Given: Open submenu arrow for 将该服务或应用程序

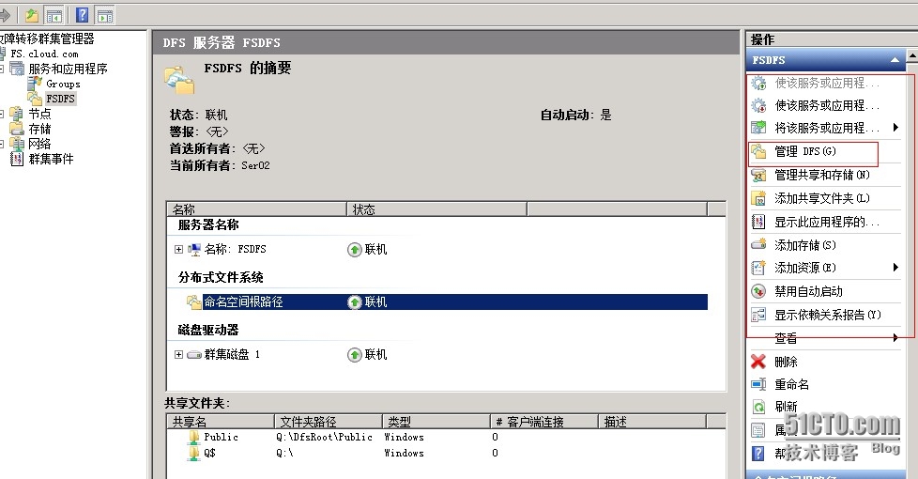Looking at the screenshot, I should (x=895, y=127).
